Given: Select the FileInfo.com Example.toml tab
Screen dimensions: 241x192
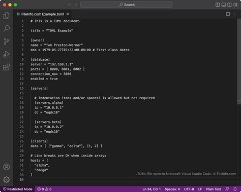Looking at the screenshot, I should pyautogui.click(x=43, y=14).
